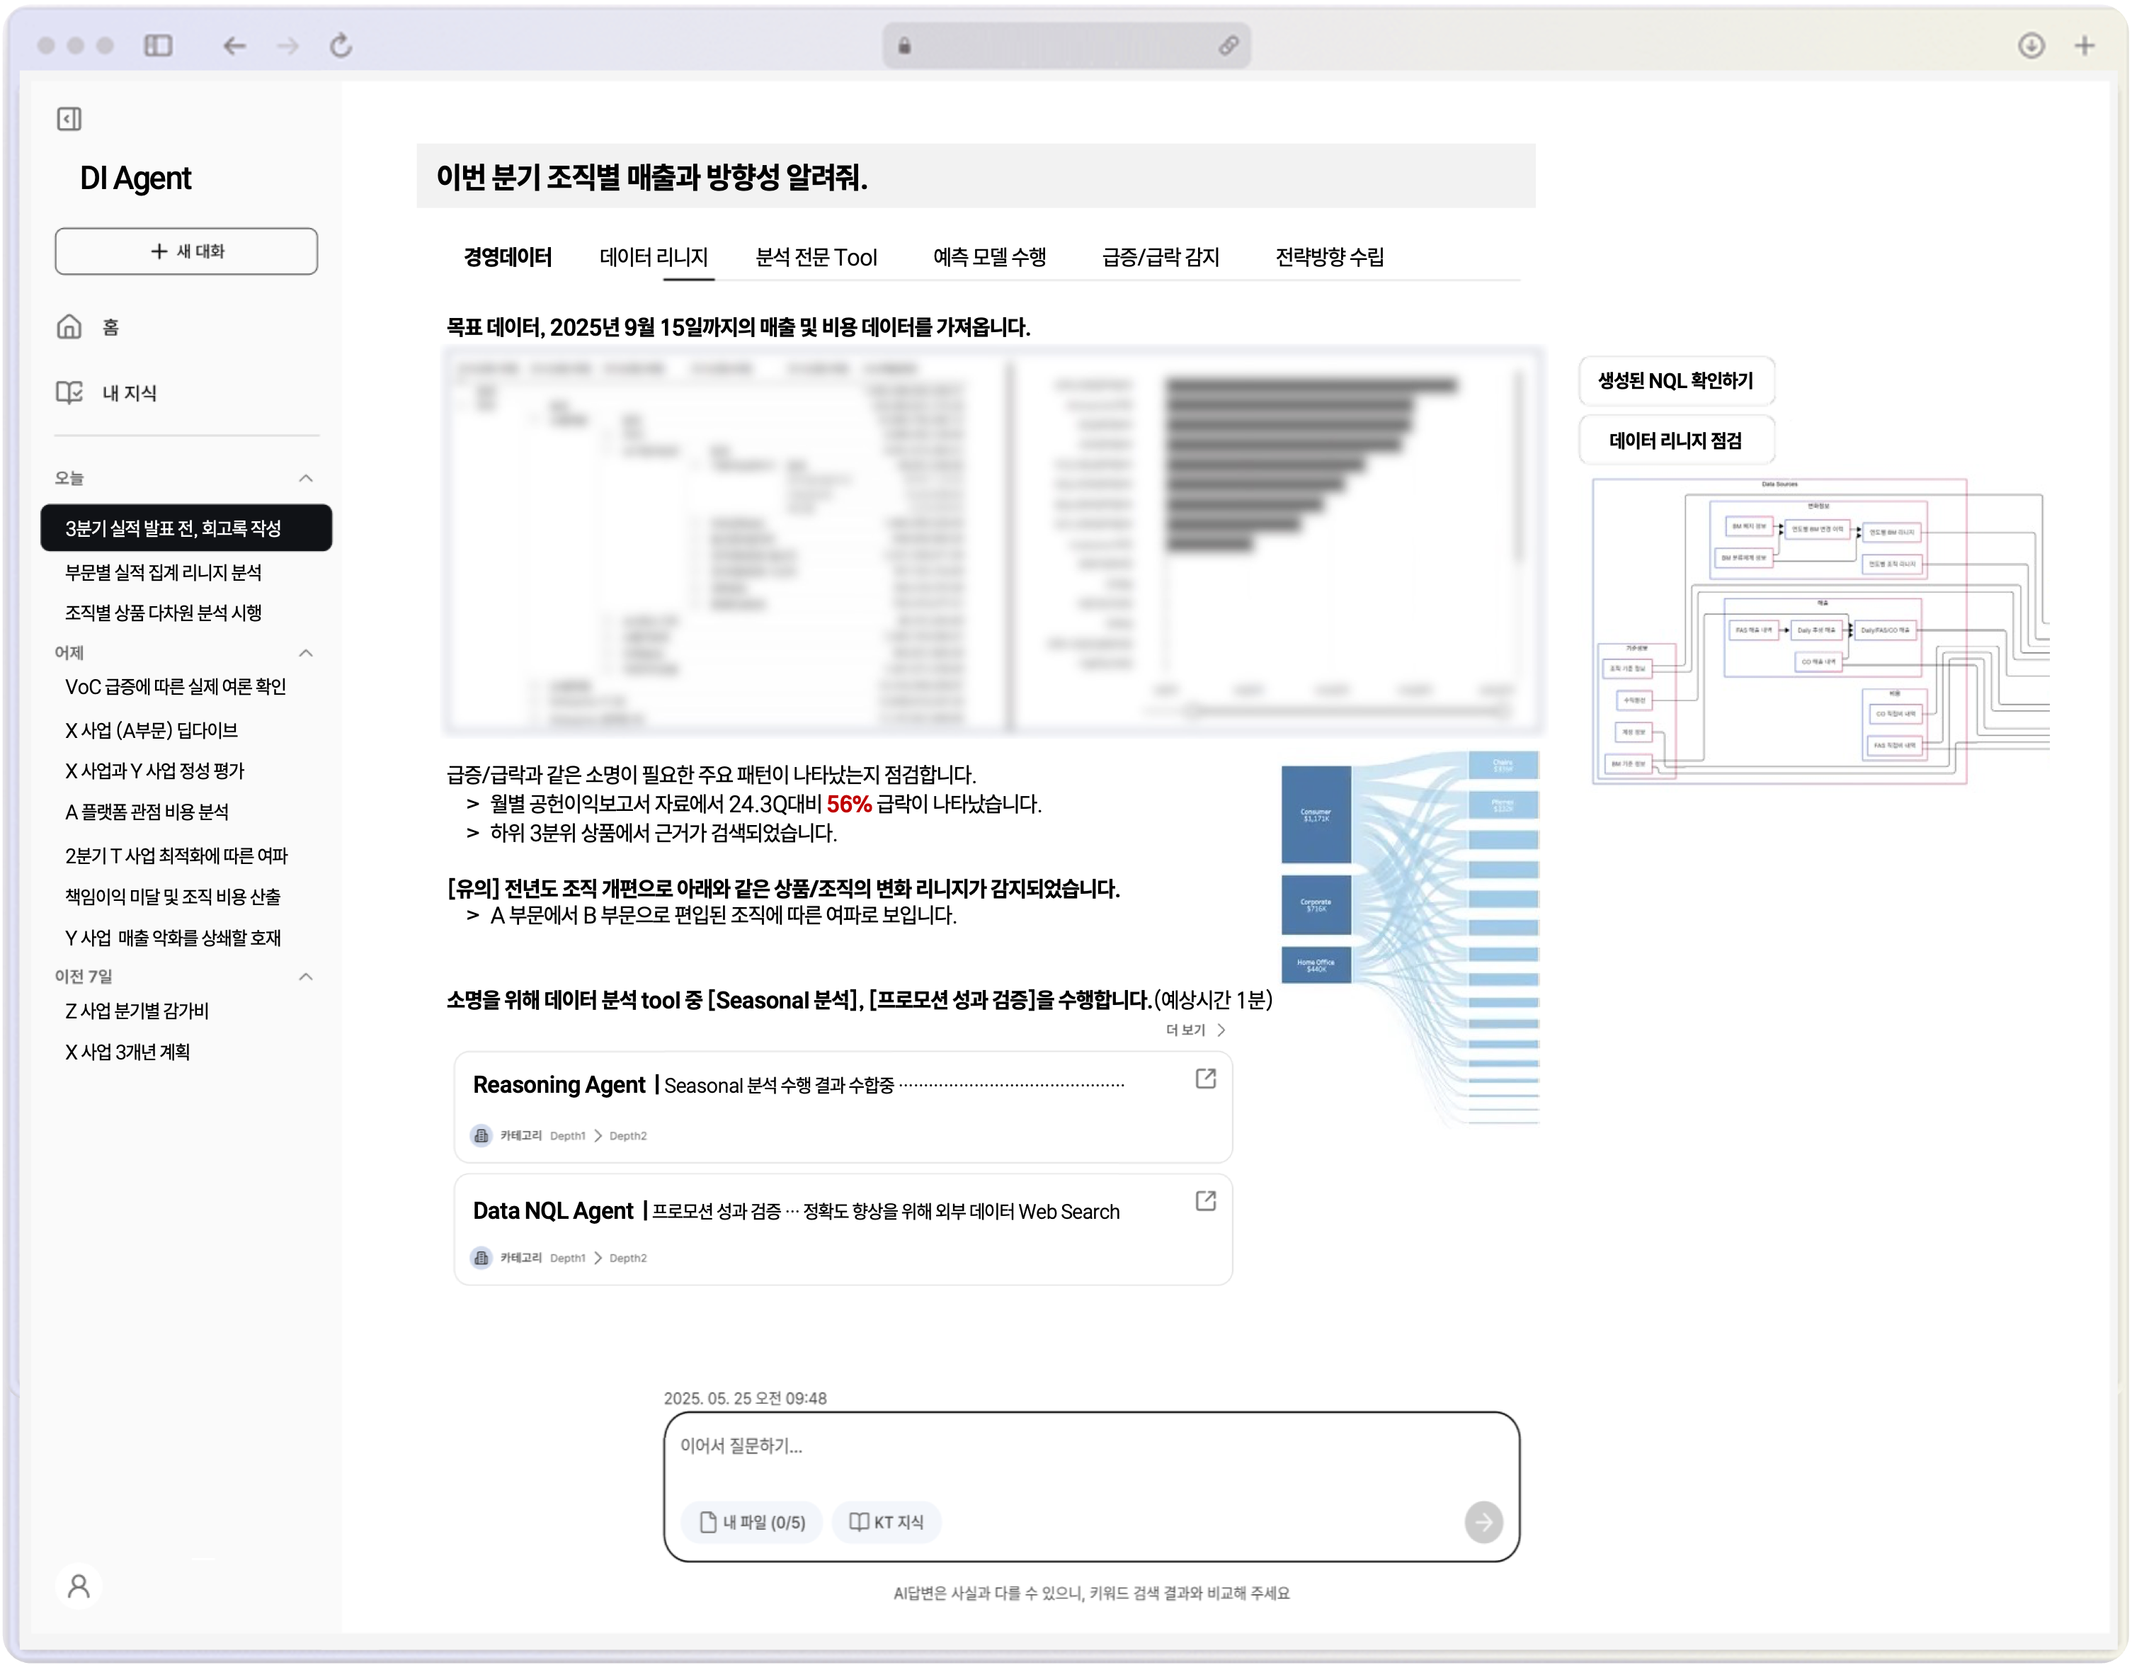The height and width of the screenshot is (1665, 2132).
Task: Expand 더 보기 link
Action: pos(1195,1030)
